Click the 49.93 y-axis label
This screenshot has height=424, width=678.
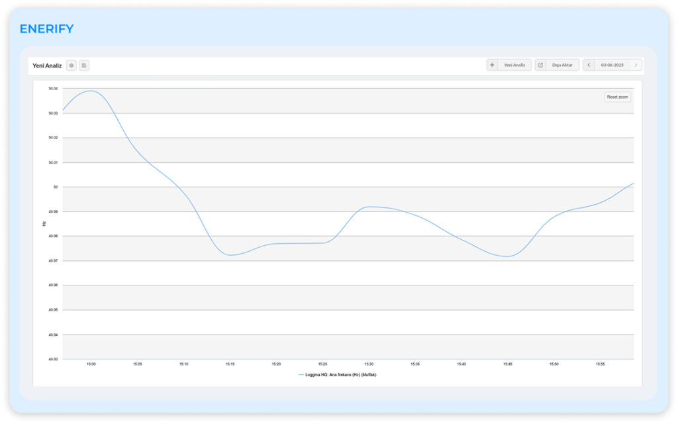(53, 359)
